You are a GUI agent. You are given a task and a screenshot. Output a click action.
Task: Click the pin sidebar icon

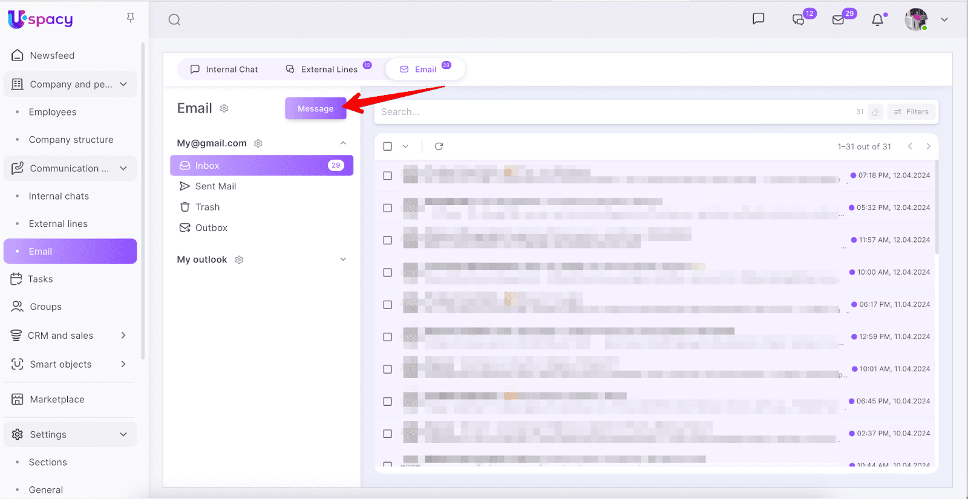click(130, 18)
